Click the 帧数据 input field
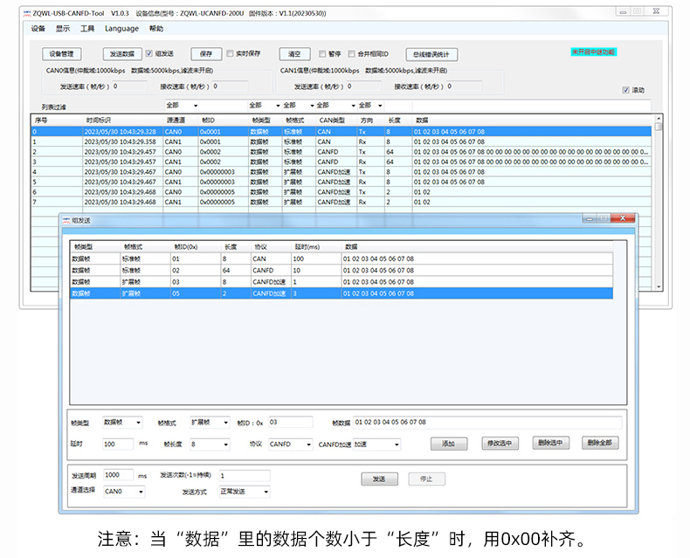The width and height of the screenshot is (690, 558). point(486,422)
